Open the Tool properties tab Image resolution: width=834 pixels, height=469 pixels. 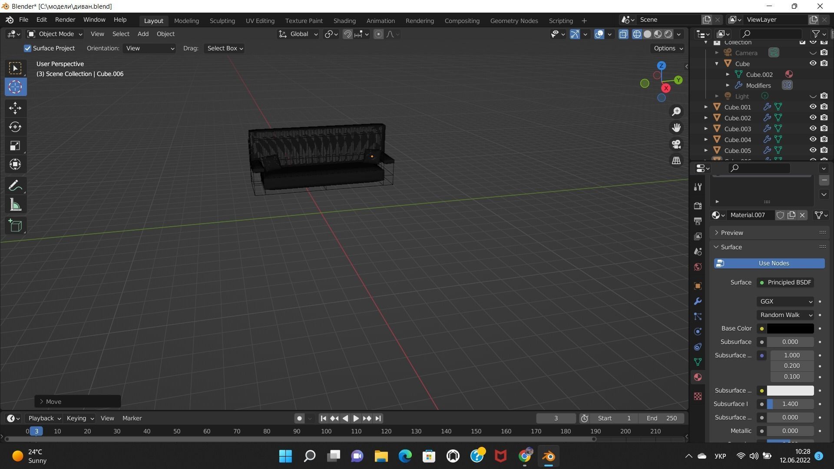[x=698, y=187]
